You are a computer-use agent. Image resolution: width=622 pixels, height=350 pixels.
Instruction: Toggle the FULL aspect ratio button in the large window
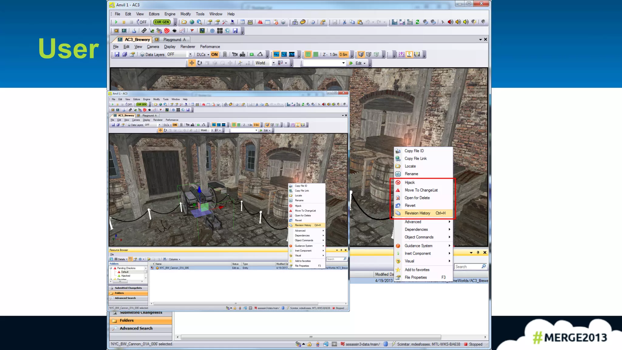[276, 54]
